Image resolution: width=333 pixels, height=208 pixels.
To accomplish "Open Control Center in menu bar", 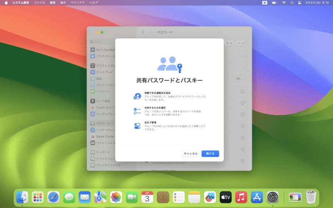I will (300, 2).
